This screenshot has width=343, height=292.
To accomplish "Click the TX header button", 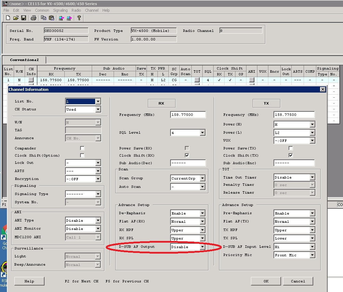I will [x=266, y=104].
